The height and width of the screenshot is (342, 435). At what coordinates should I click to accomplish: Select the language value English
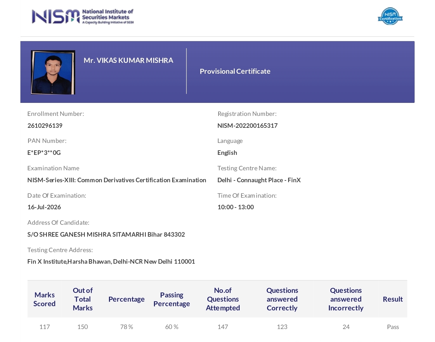coord(227,153)
